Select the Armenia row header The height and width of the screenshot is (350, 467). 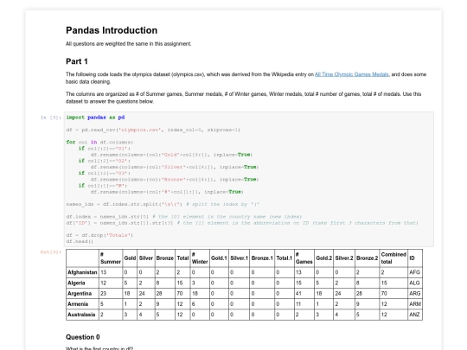point(82,304)
